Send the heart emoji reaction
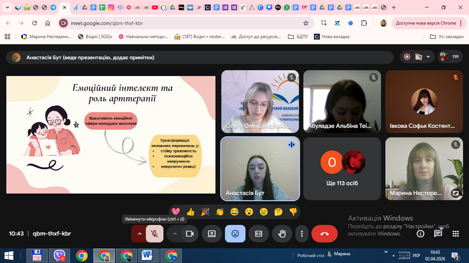This screenshot has width=469, height=263. pyautogui.click(x=175, y=212)
